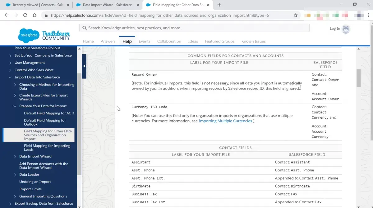Open Field Mapping for Importing Leads
Viewport: 373px width, 208px height.
coord(47,148)
